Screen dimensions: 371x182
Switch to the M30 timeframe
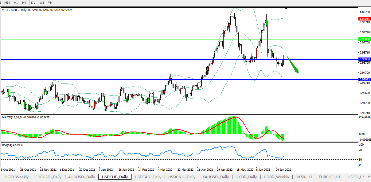point(7,2)
